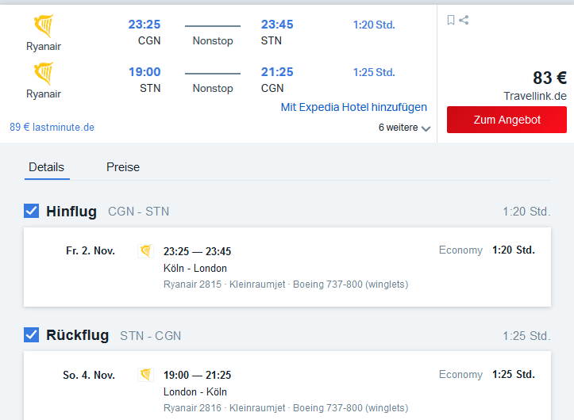Viewport: 574px width, 420px height.
Task: Open the 89 € lastminute.de offer
Action: coord(52,127)
